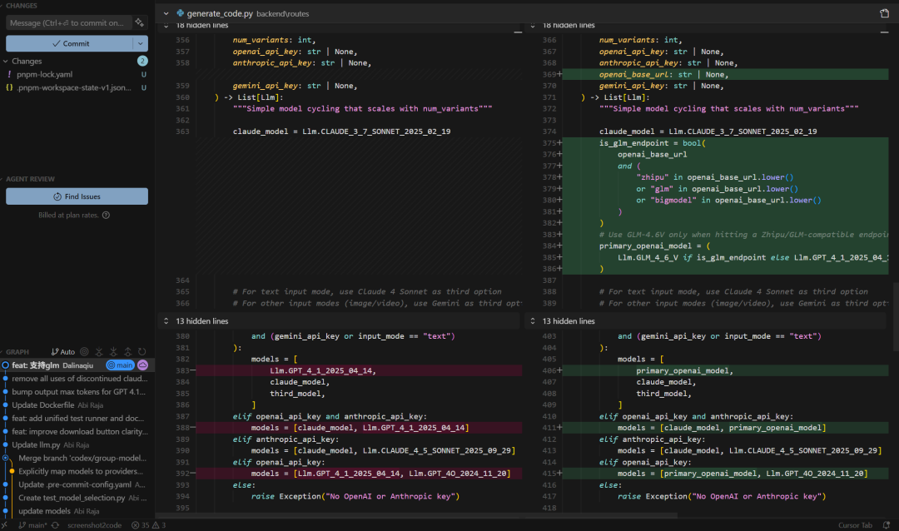This screenshot has height=531, width=899.
Task: Select 'bump output max tokens' commit
Action: point(77,392)
